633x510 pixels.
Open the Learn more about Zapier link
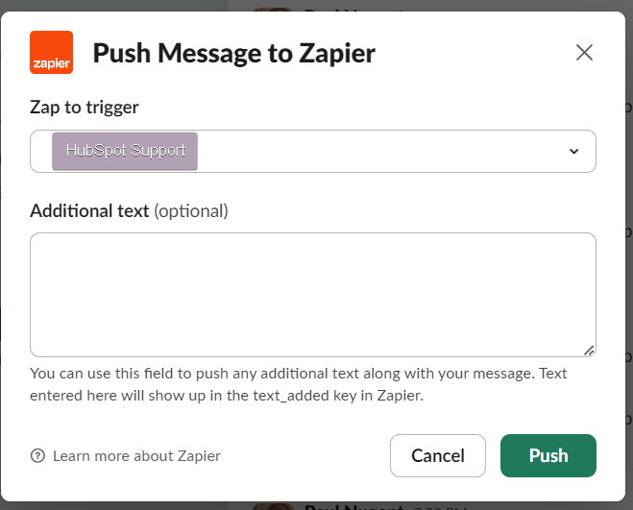[x=136, y=456]
